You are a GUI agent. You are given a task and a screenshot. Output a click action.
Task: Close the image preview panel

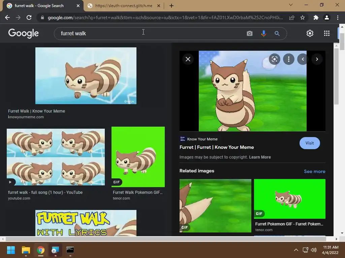[x=188, y=59]
